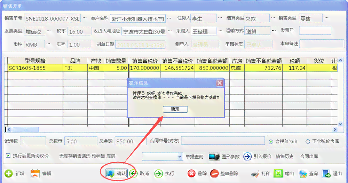Open the 采购人 ellipsis lookup
348x183 pixels.
[x=220, y=31]
